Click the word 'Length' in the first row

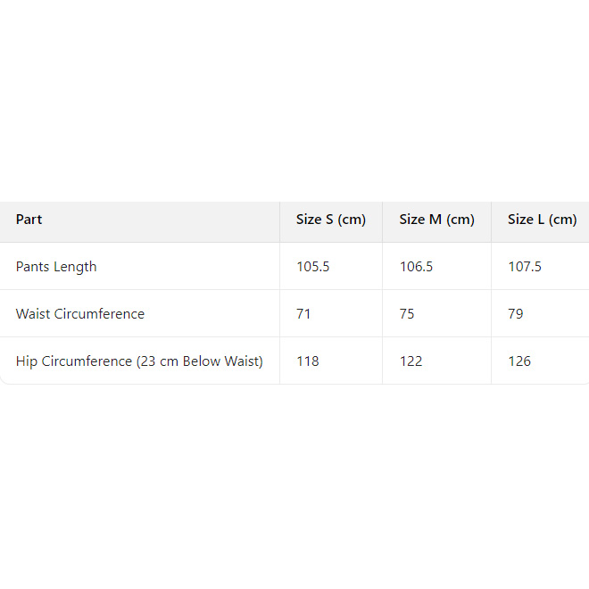(76, 267)
